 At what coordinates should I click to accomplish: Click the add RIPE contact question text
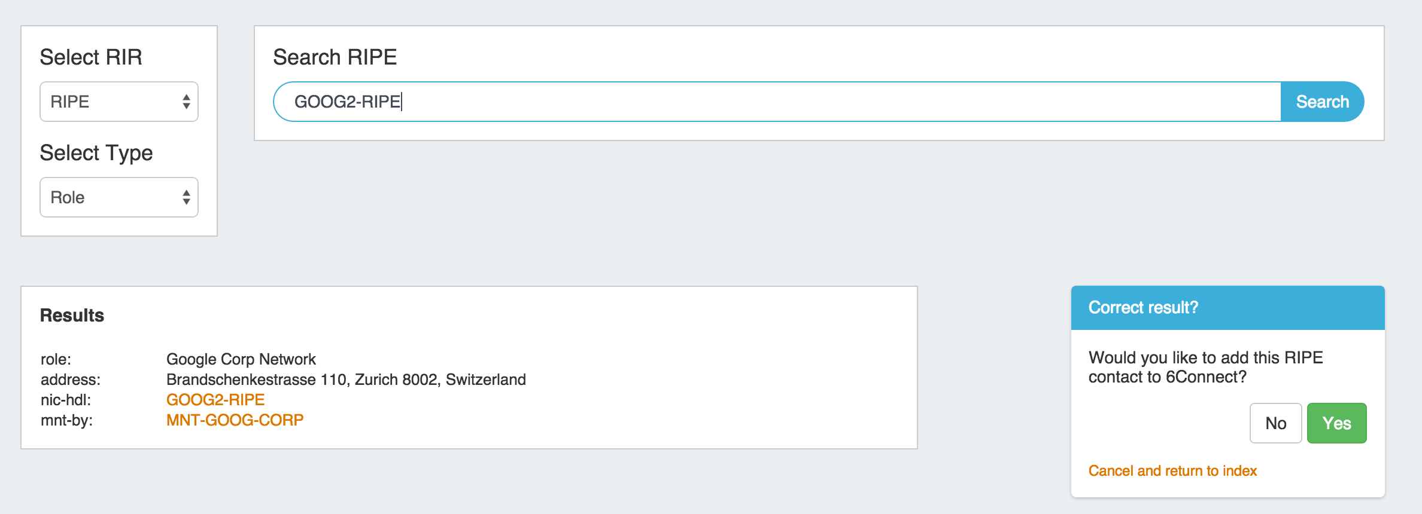tap(1205, 367)
